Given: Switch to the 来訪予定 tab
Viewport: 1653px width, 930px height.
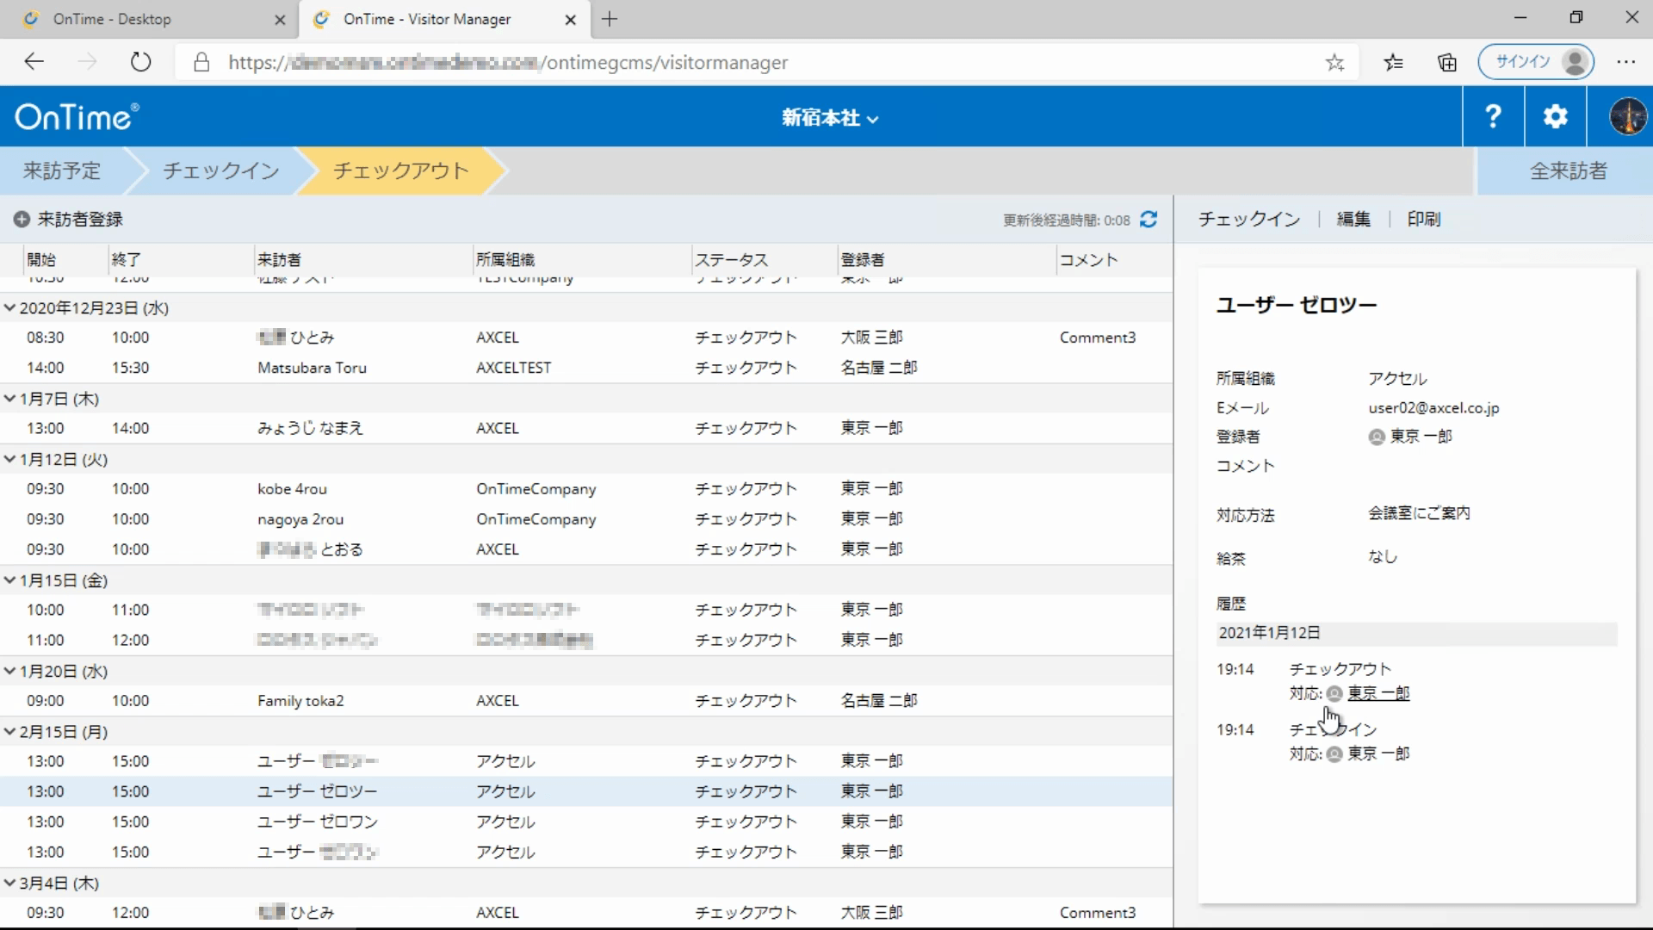Looking at the screenshot, I should [x=62, y=170].
